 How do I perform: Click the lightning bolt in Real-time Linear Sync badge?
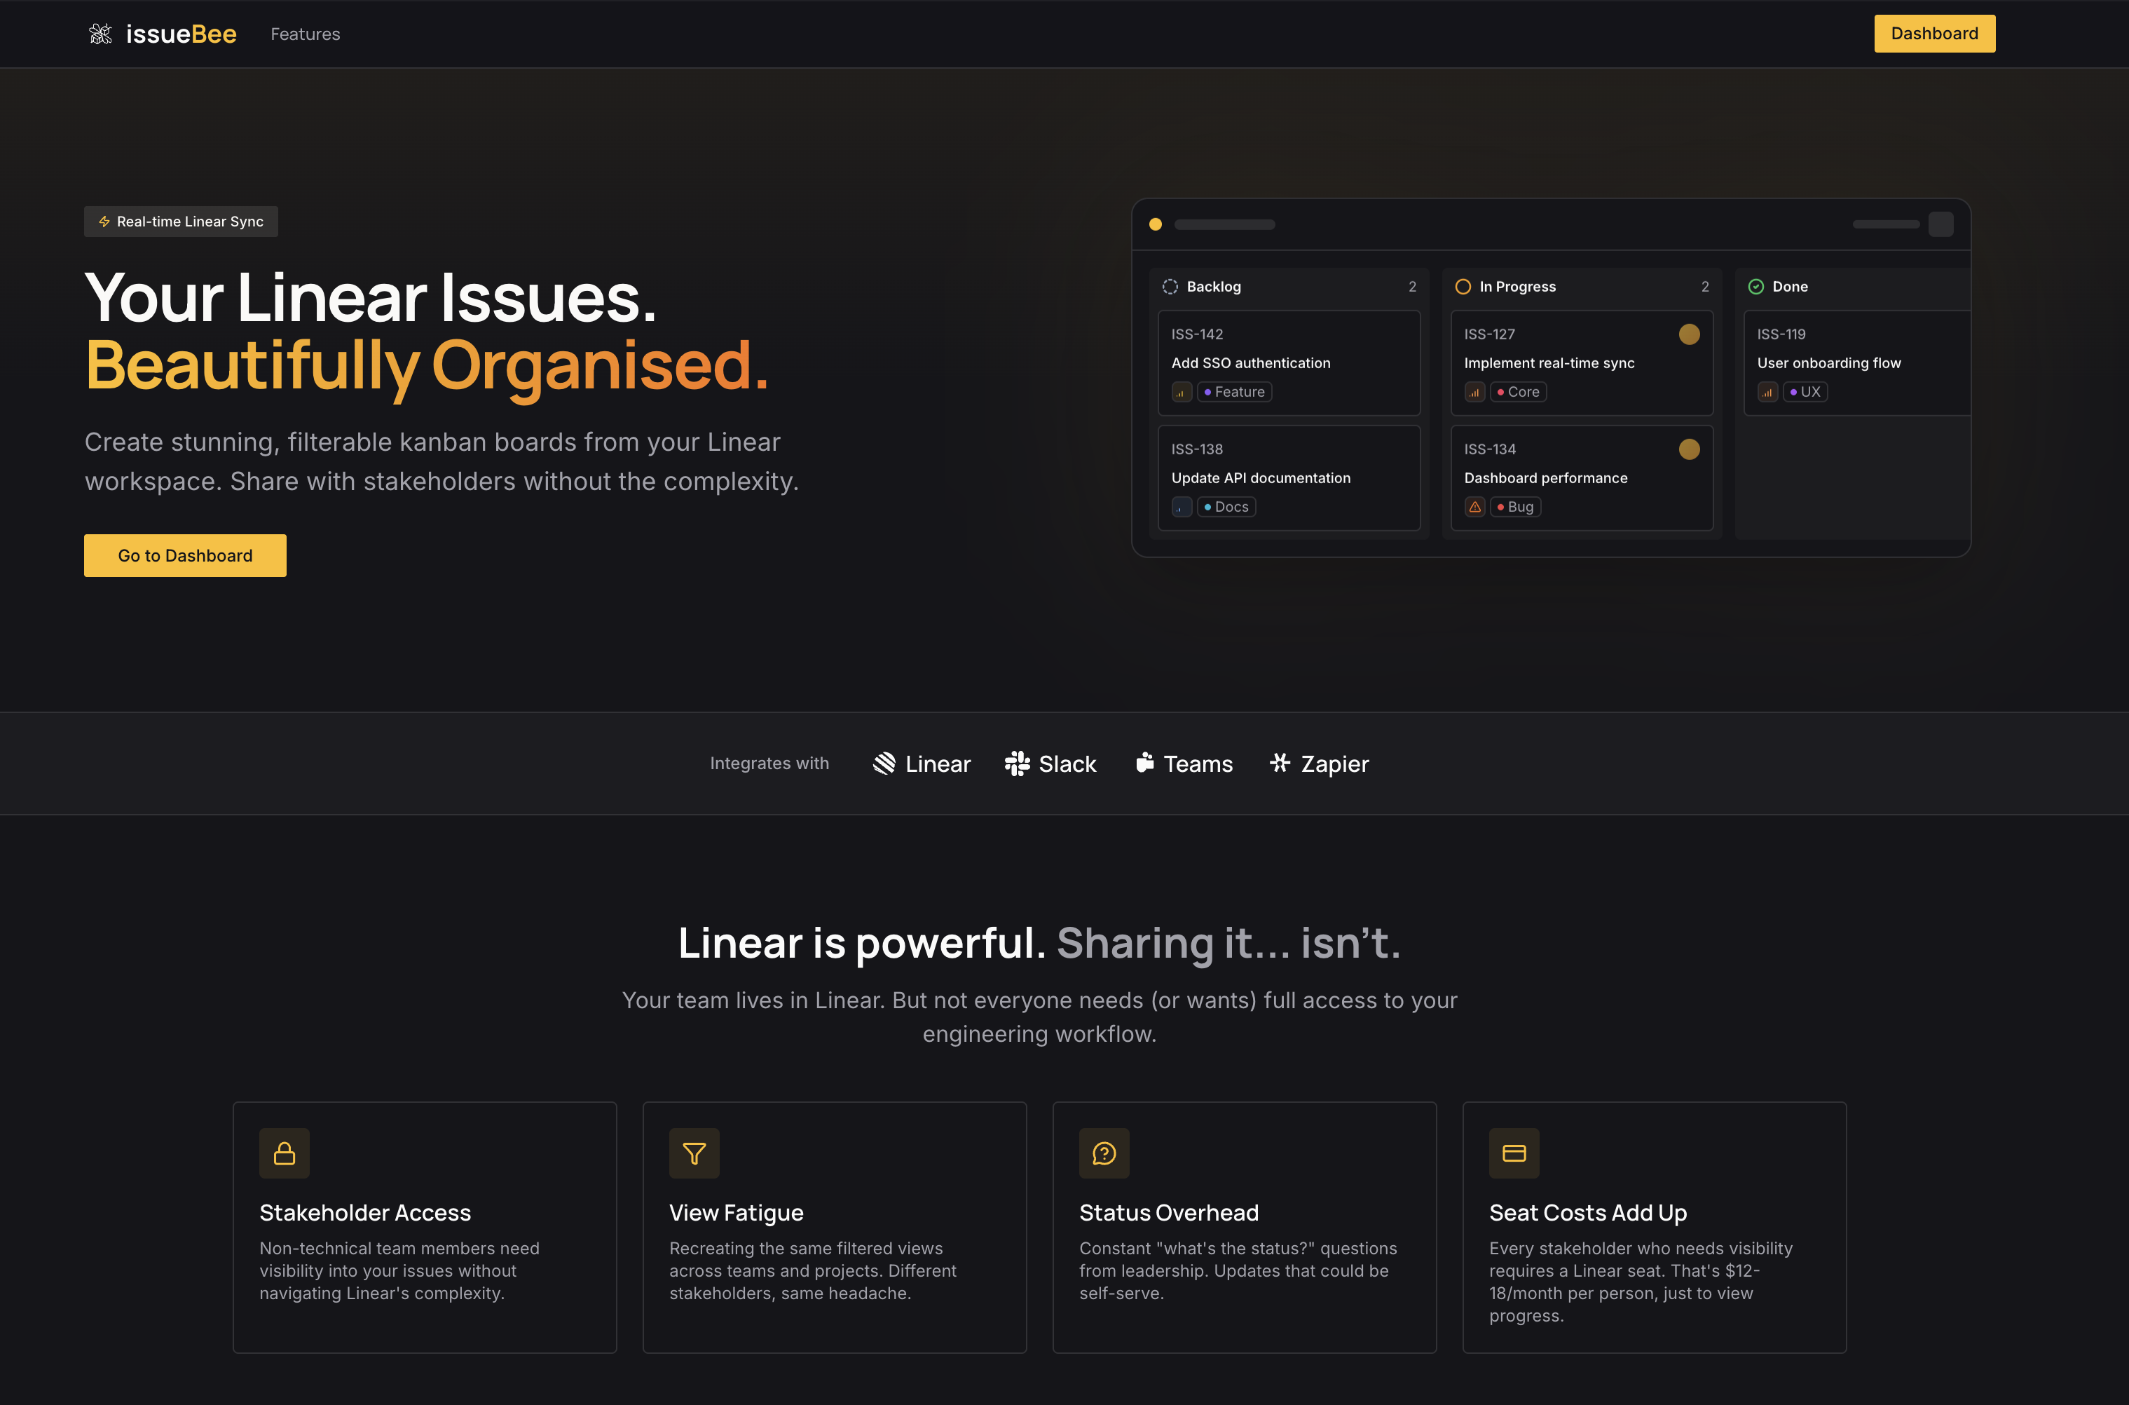104,222
